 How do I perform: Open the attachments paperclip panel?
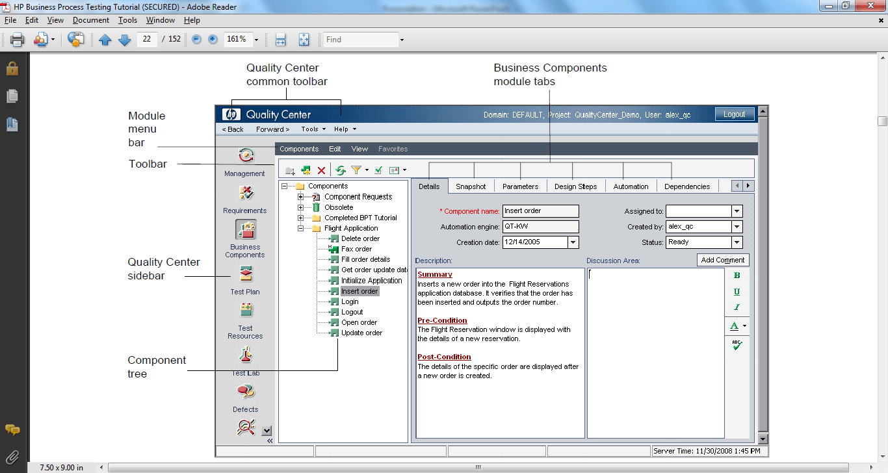(x=12, y=457)
